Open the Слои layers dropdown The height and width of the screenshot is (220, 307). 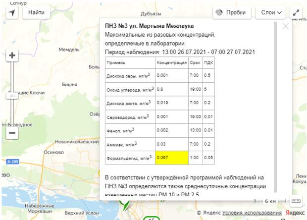(270, 12)
